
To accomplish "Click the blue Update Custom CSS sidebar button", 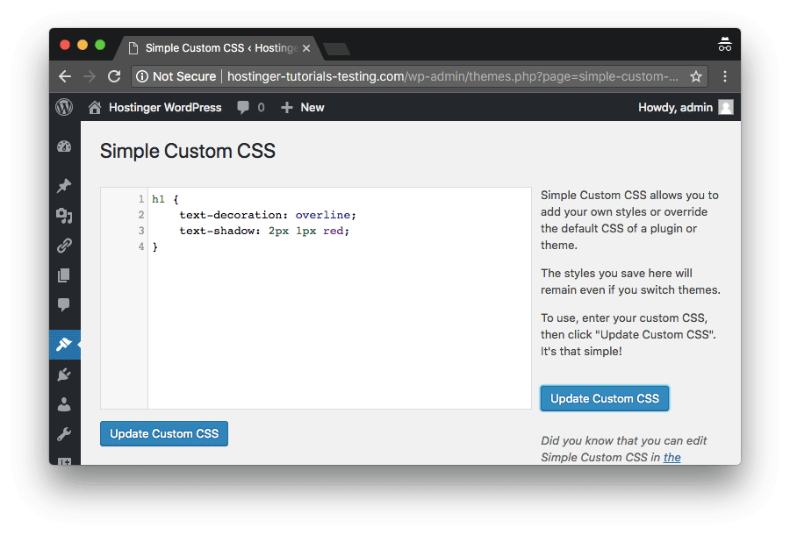I will [604, 398].
